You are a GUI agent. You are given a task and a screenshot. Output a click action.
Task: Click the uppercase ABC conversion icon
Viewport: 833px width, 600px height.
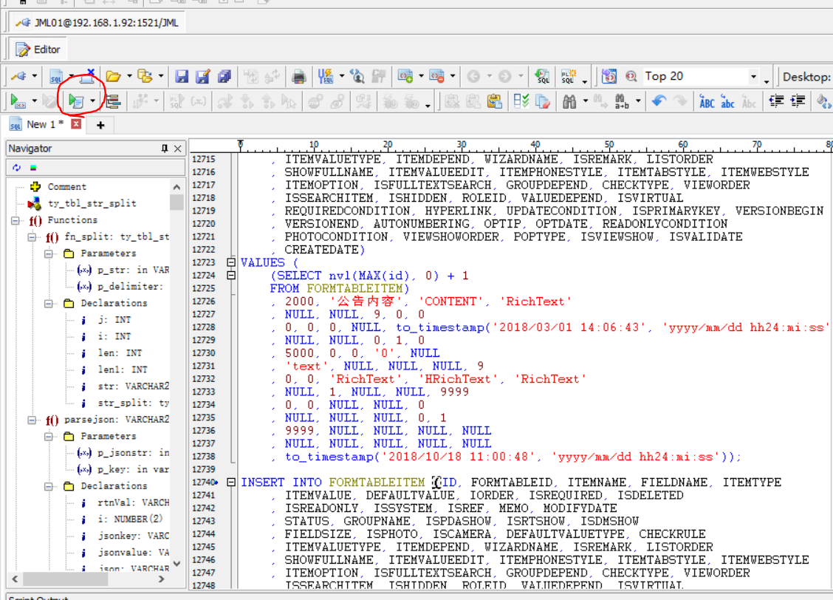(x=707, y=101)
